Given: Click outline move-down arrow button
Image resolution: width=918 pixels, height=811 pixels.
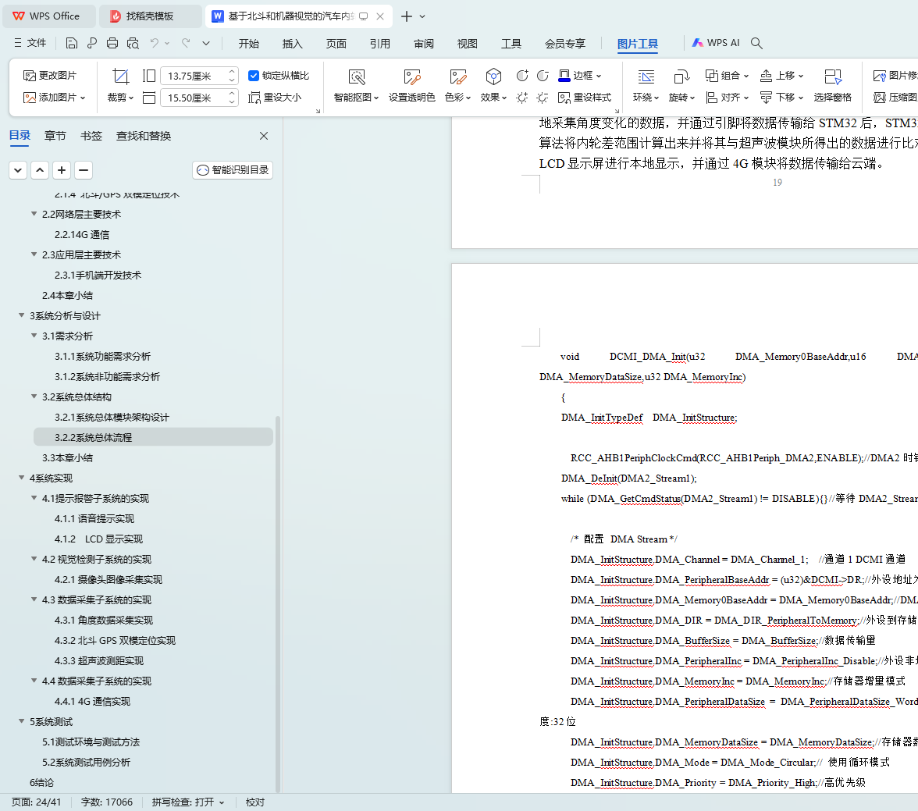Looking at the screenshot, I should tap(18, 170).
